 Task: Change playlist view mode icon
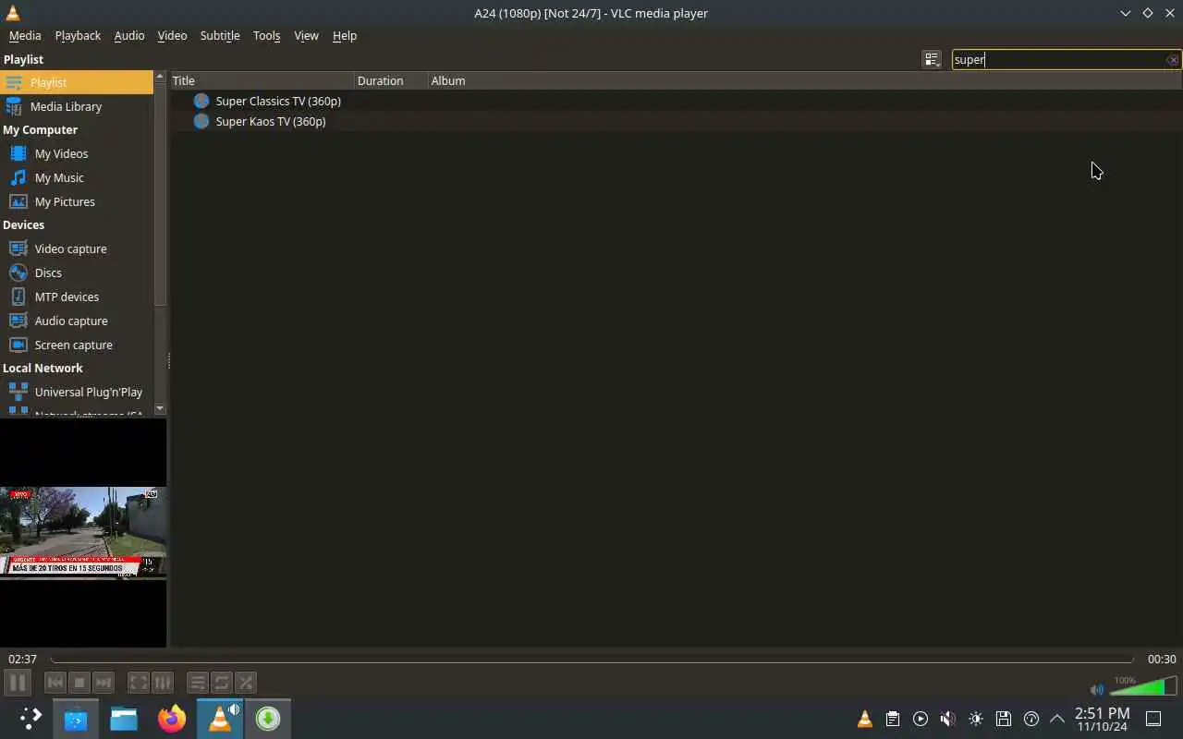[932, 59]
